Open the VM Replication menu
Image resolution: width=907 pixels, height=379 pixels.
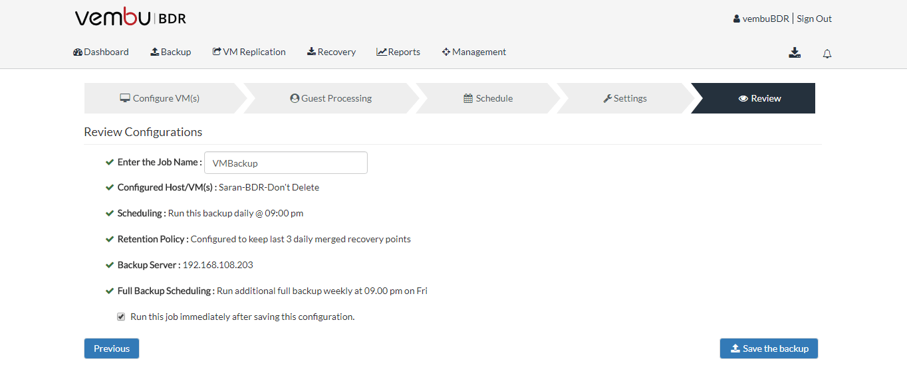click(x=249, y=52)
